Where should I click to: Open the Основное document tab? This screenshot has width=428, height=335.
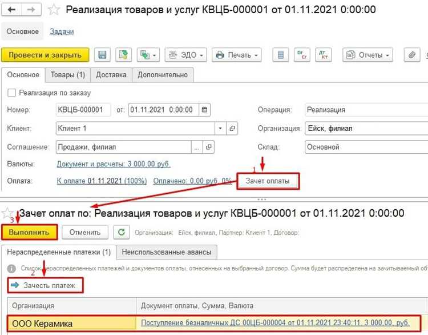(x=23, y=75)
